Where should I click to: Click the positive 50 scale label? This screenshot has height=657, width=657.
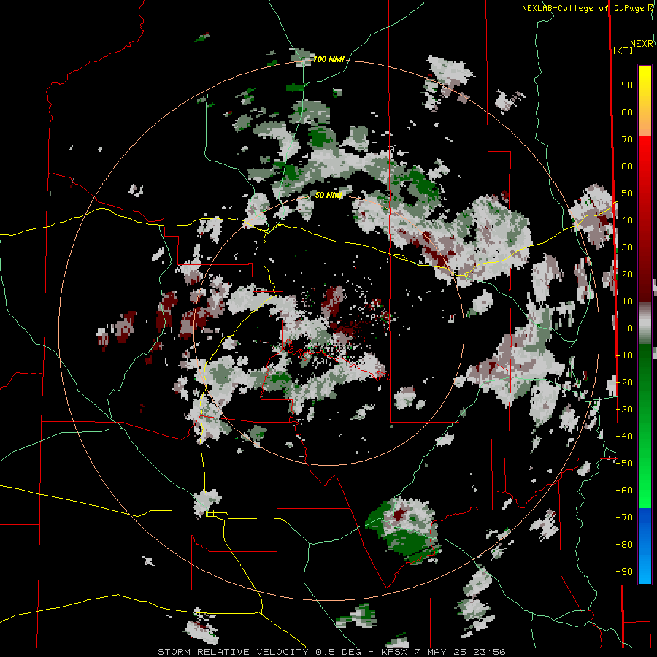click(x=627, y=193)
